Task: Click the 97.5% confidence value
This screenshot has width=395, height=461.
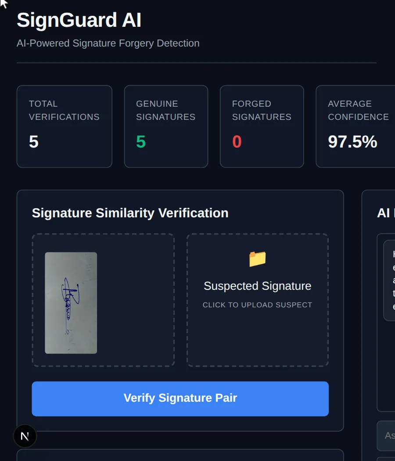Action: pyautogui.click(x=352, y=142)
